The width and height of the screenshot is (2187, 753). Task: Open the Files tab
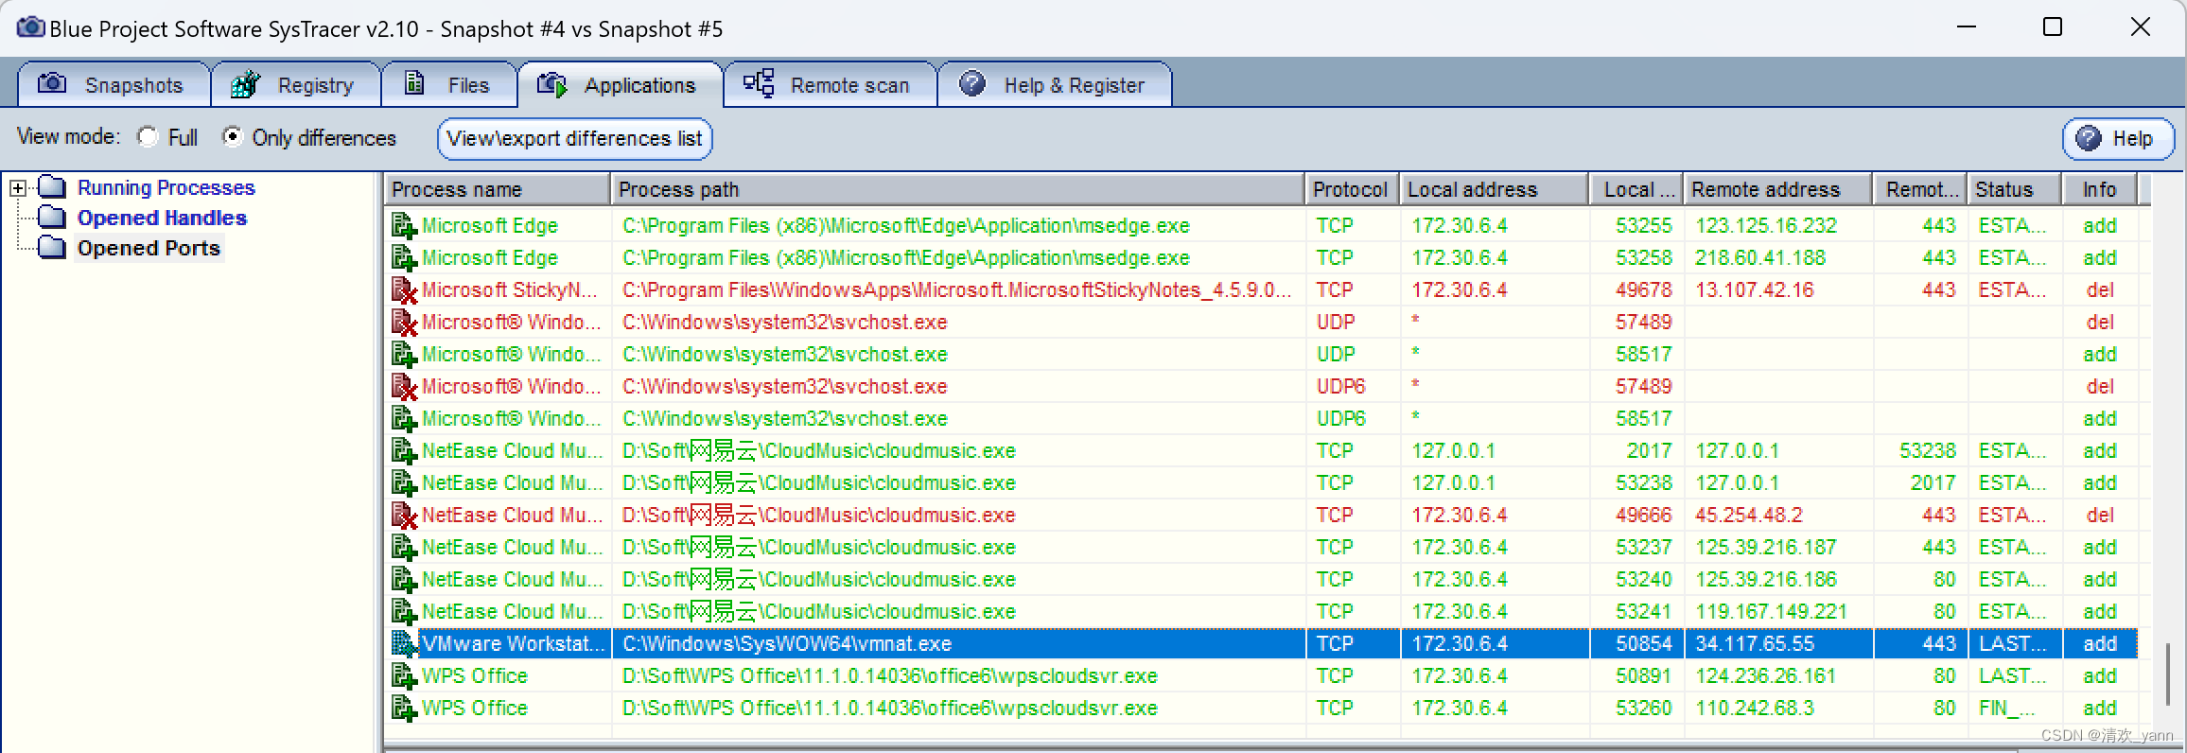point(449,85)
